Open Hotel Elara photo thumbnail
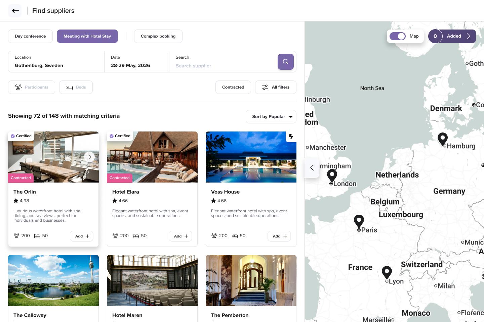The image size is (484, 322). [152, 157]
